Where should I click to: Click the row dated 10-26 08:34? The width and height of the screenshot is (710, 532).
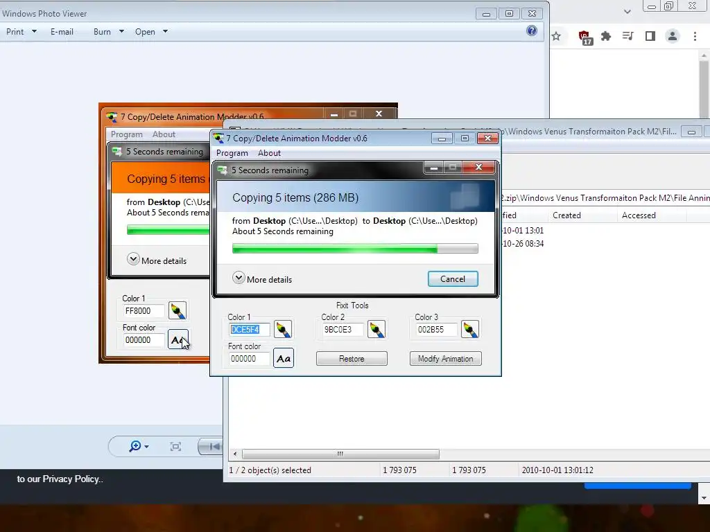pyautogui.click(x=605, y=243)
